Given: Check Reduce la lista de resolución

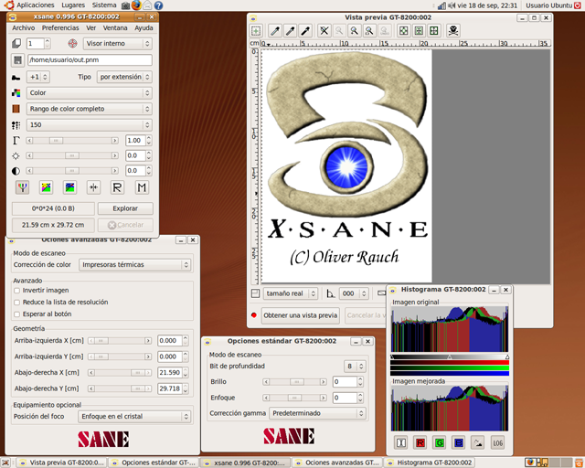Looking at the screenshot, I should click(17, 302).
